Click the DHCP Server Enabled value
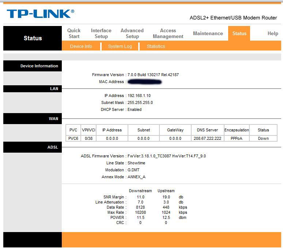283x250 pixels. click(x=135, y=109)
